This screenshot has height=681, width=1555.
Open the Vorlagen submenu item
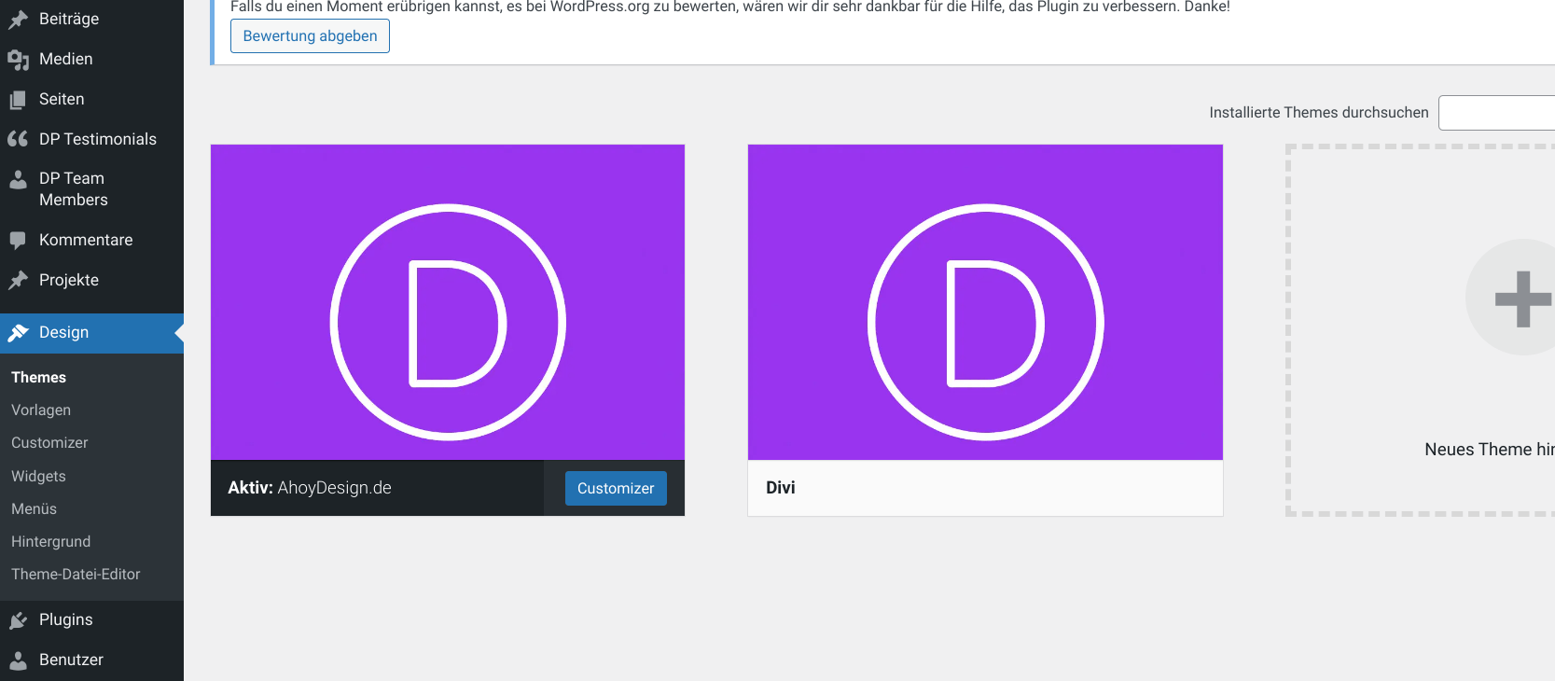pos(41,410)
